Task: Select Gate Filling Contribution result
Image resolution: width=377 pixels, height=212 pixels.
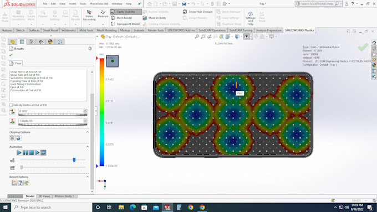Action: 26,84
